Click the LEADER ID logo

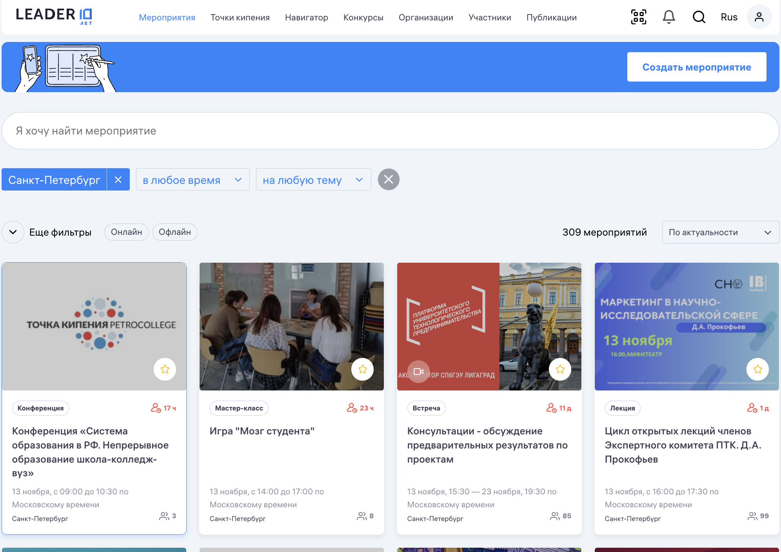(54, 16)
